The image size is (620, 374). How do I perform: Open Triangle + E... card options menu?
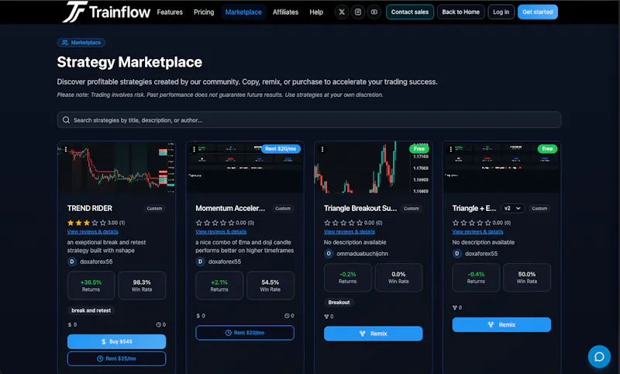tap(451, 149)
